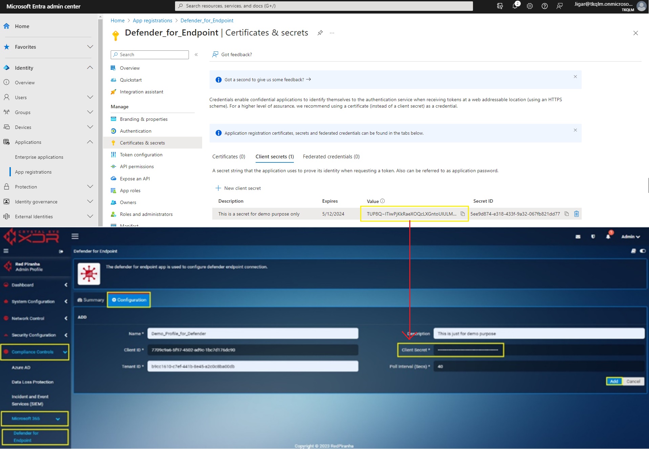Expand the Groups section
Screen dimensions: 649x449
pos(90,112)
